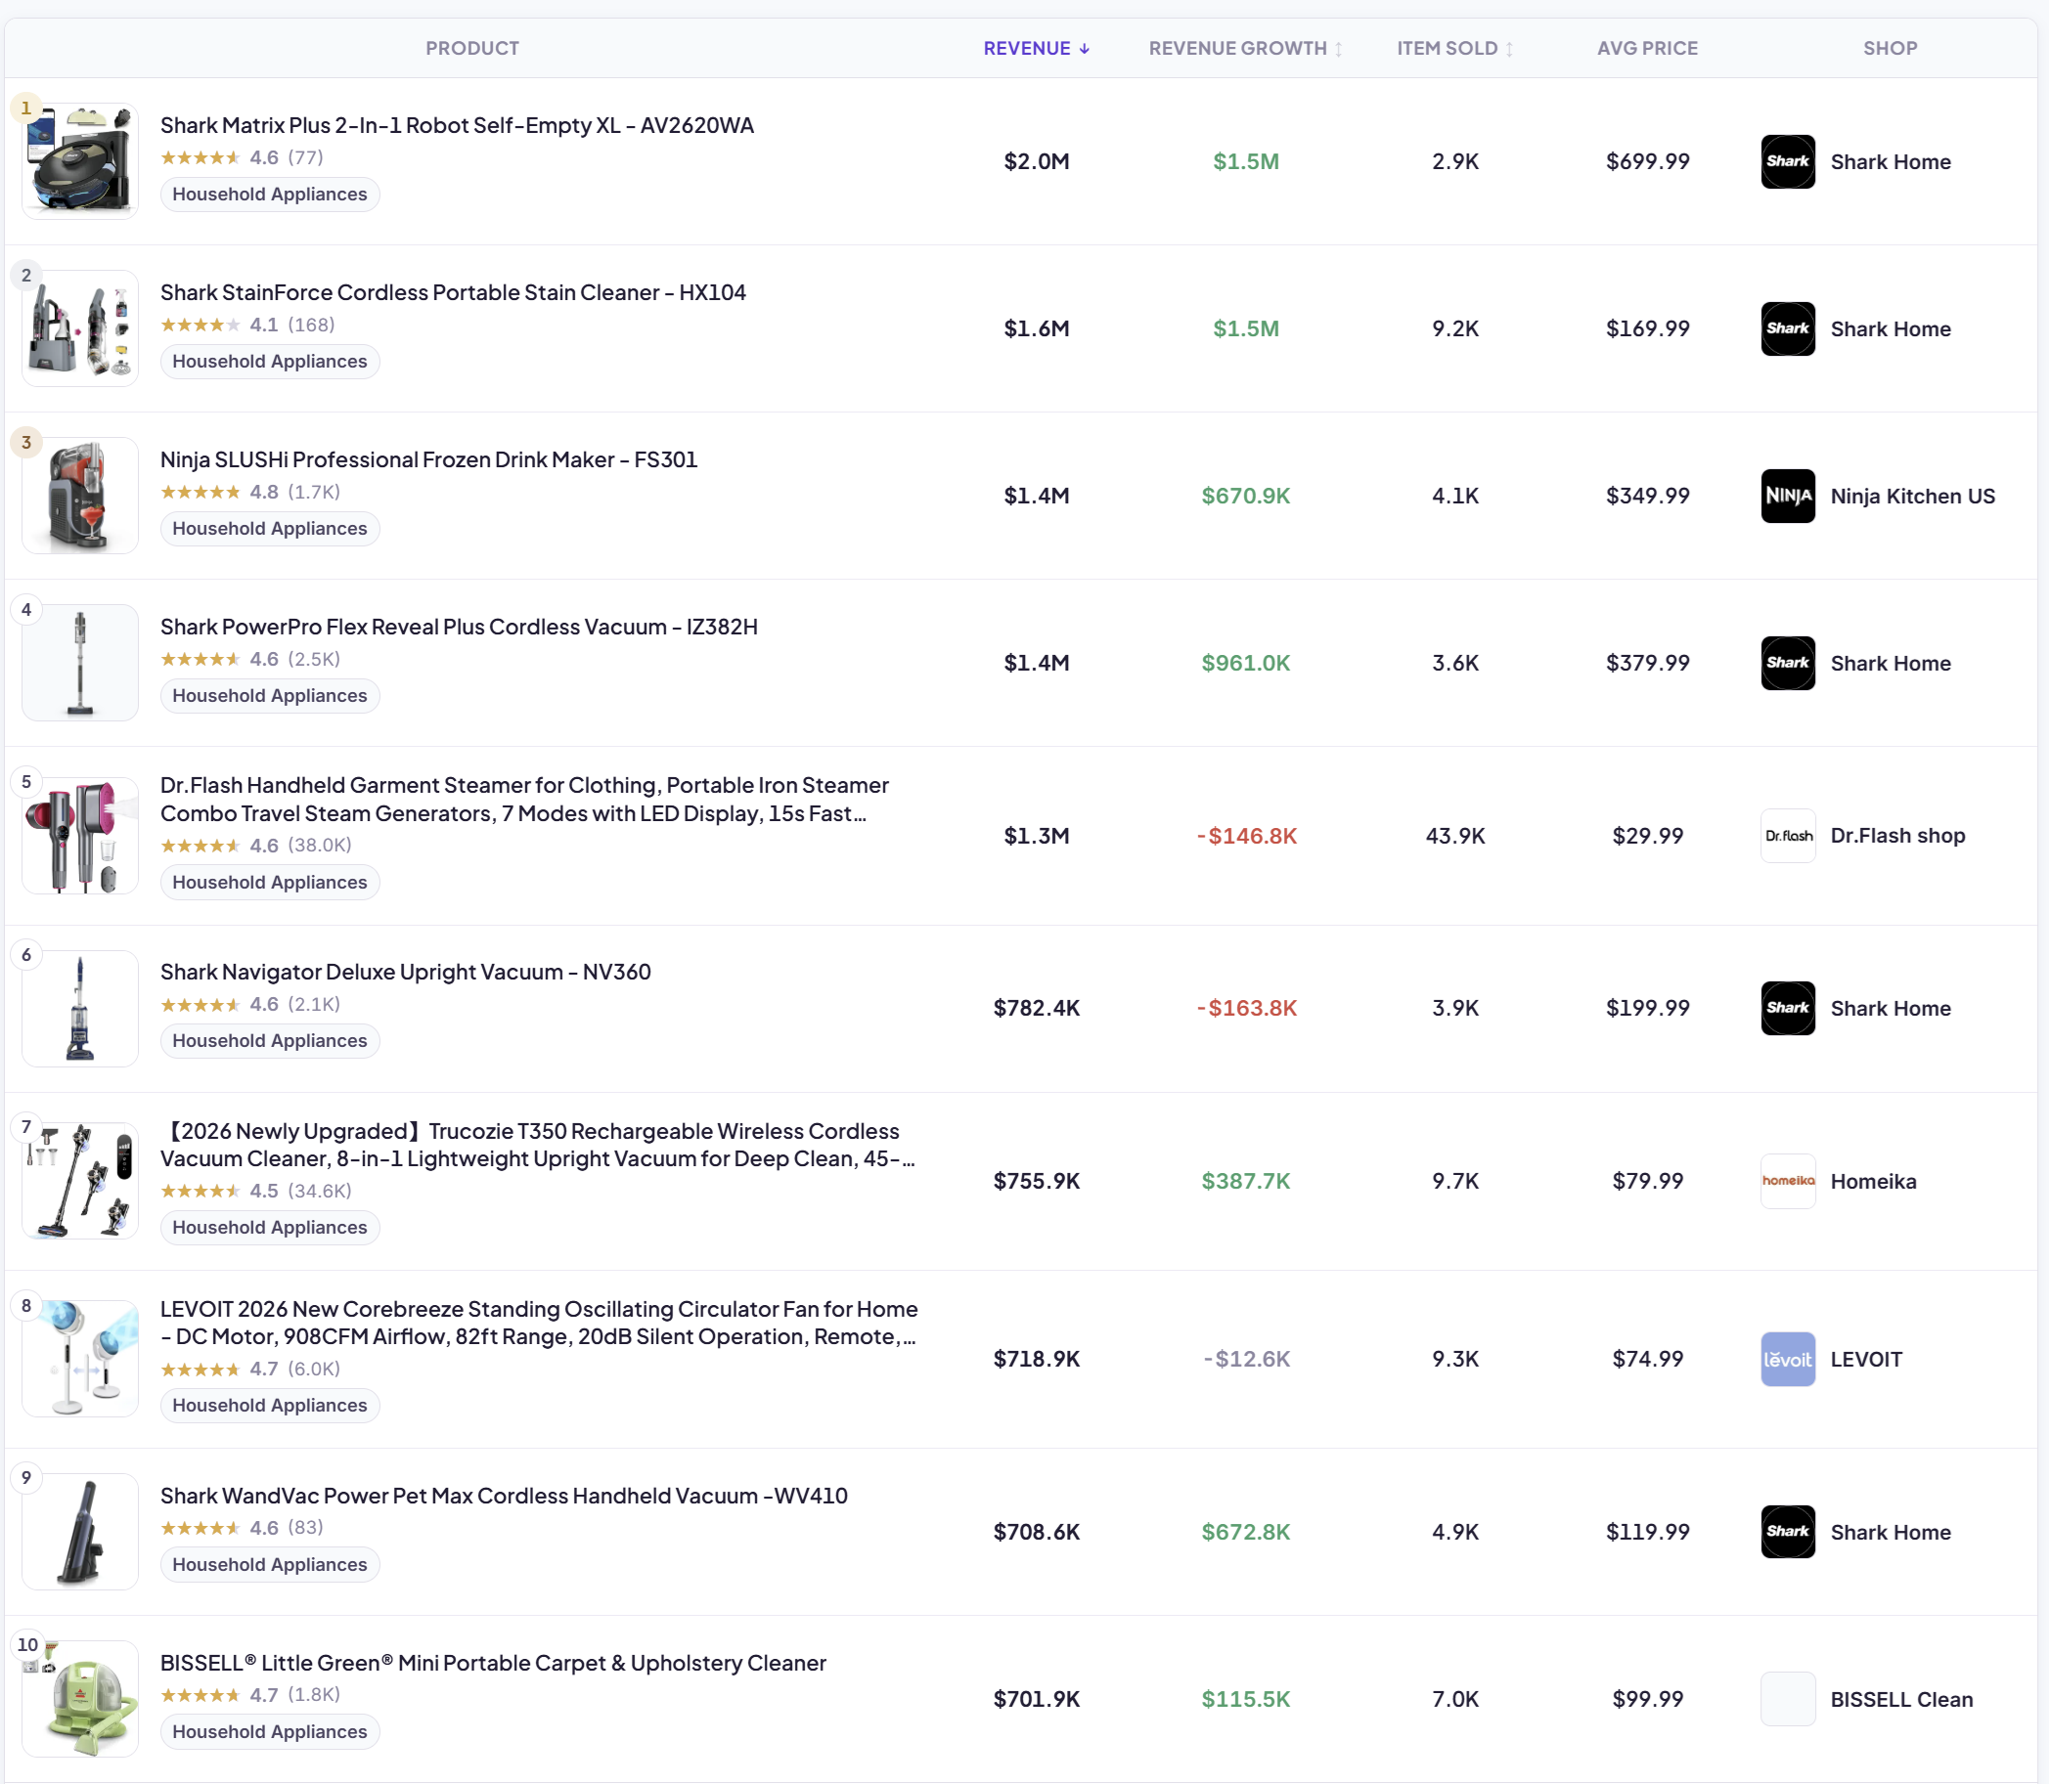The image size is (2049, 1784).
Task: Open BISSELL Little Green Mini Cleaner title
Action: point(493,1663)
